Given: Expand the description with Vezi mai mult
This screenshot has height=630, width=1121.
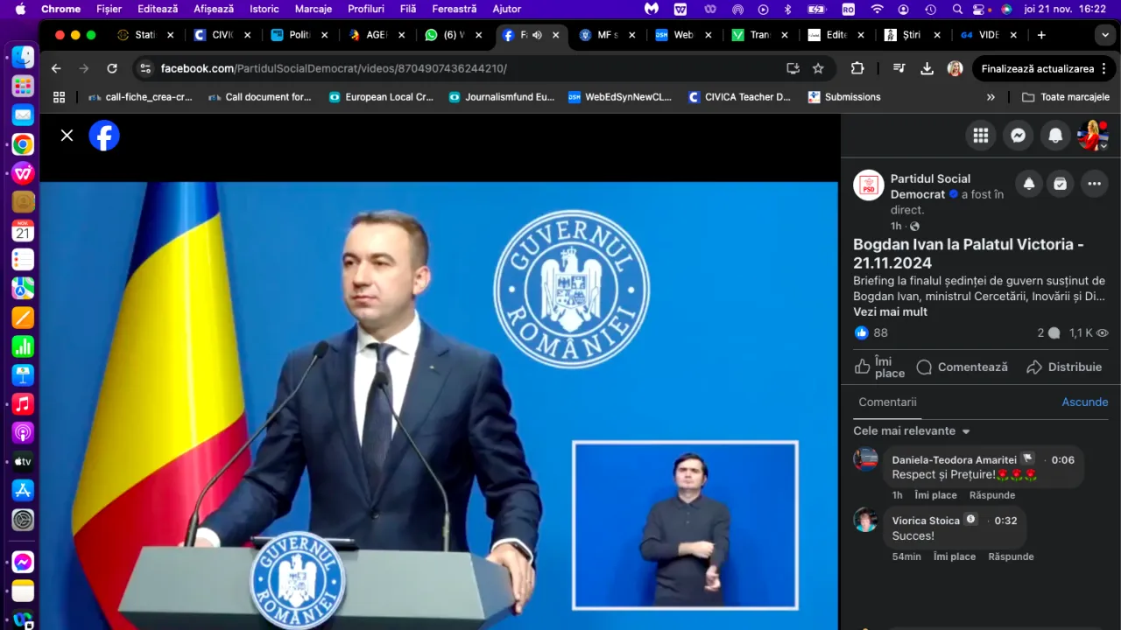Looking at the screenshot, I should pos(890,312).
